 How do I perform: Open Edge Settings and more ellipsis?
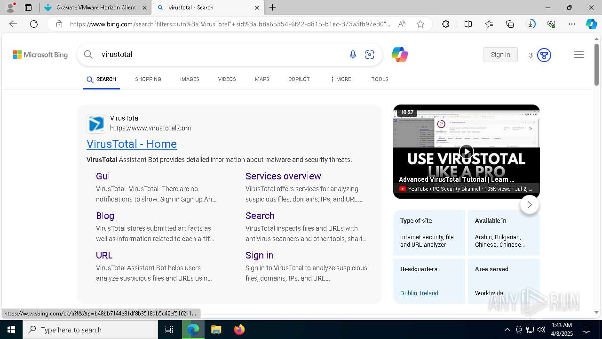coord(572,24)
